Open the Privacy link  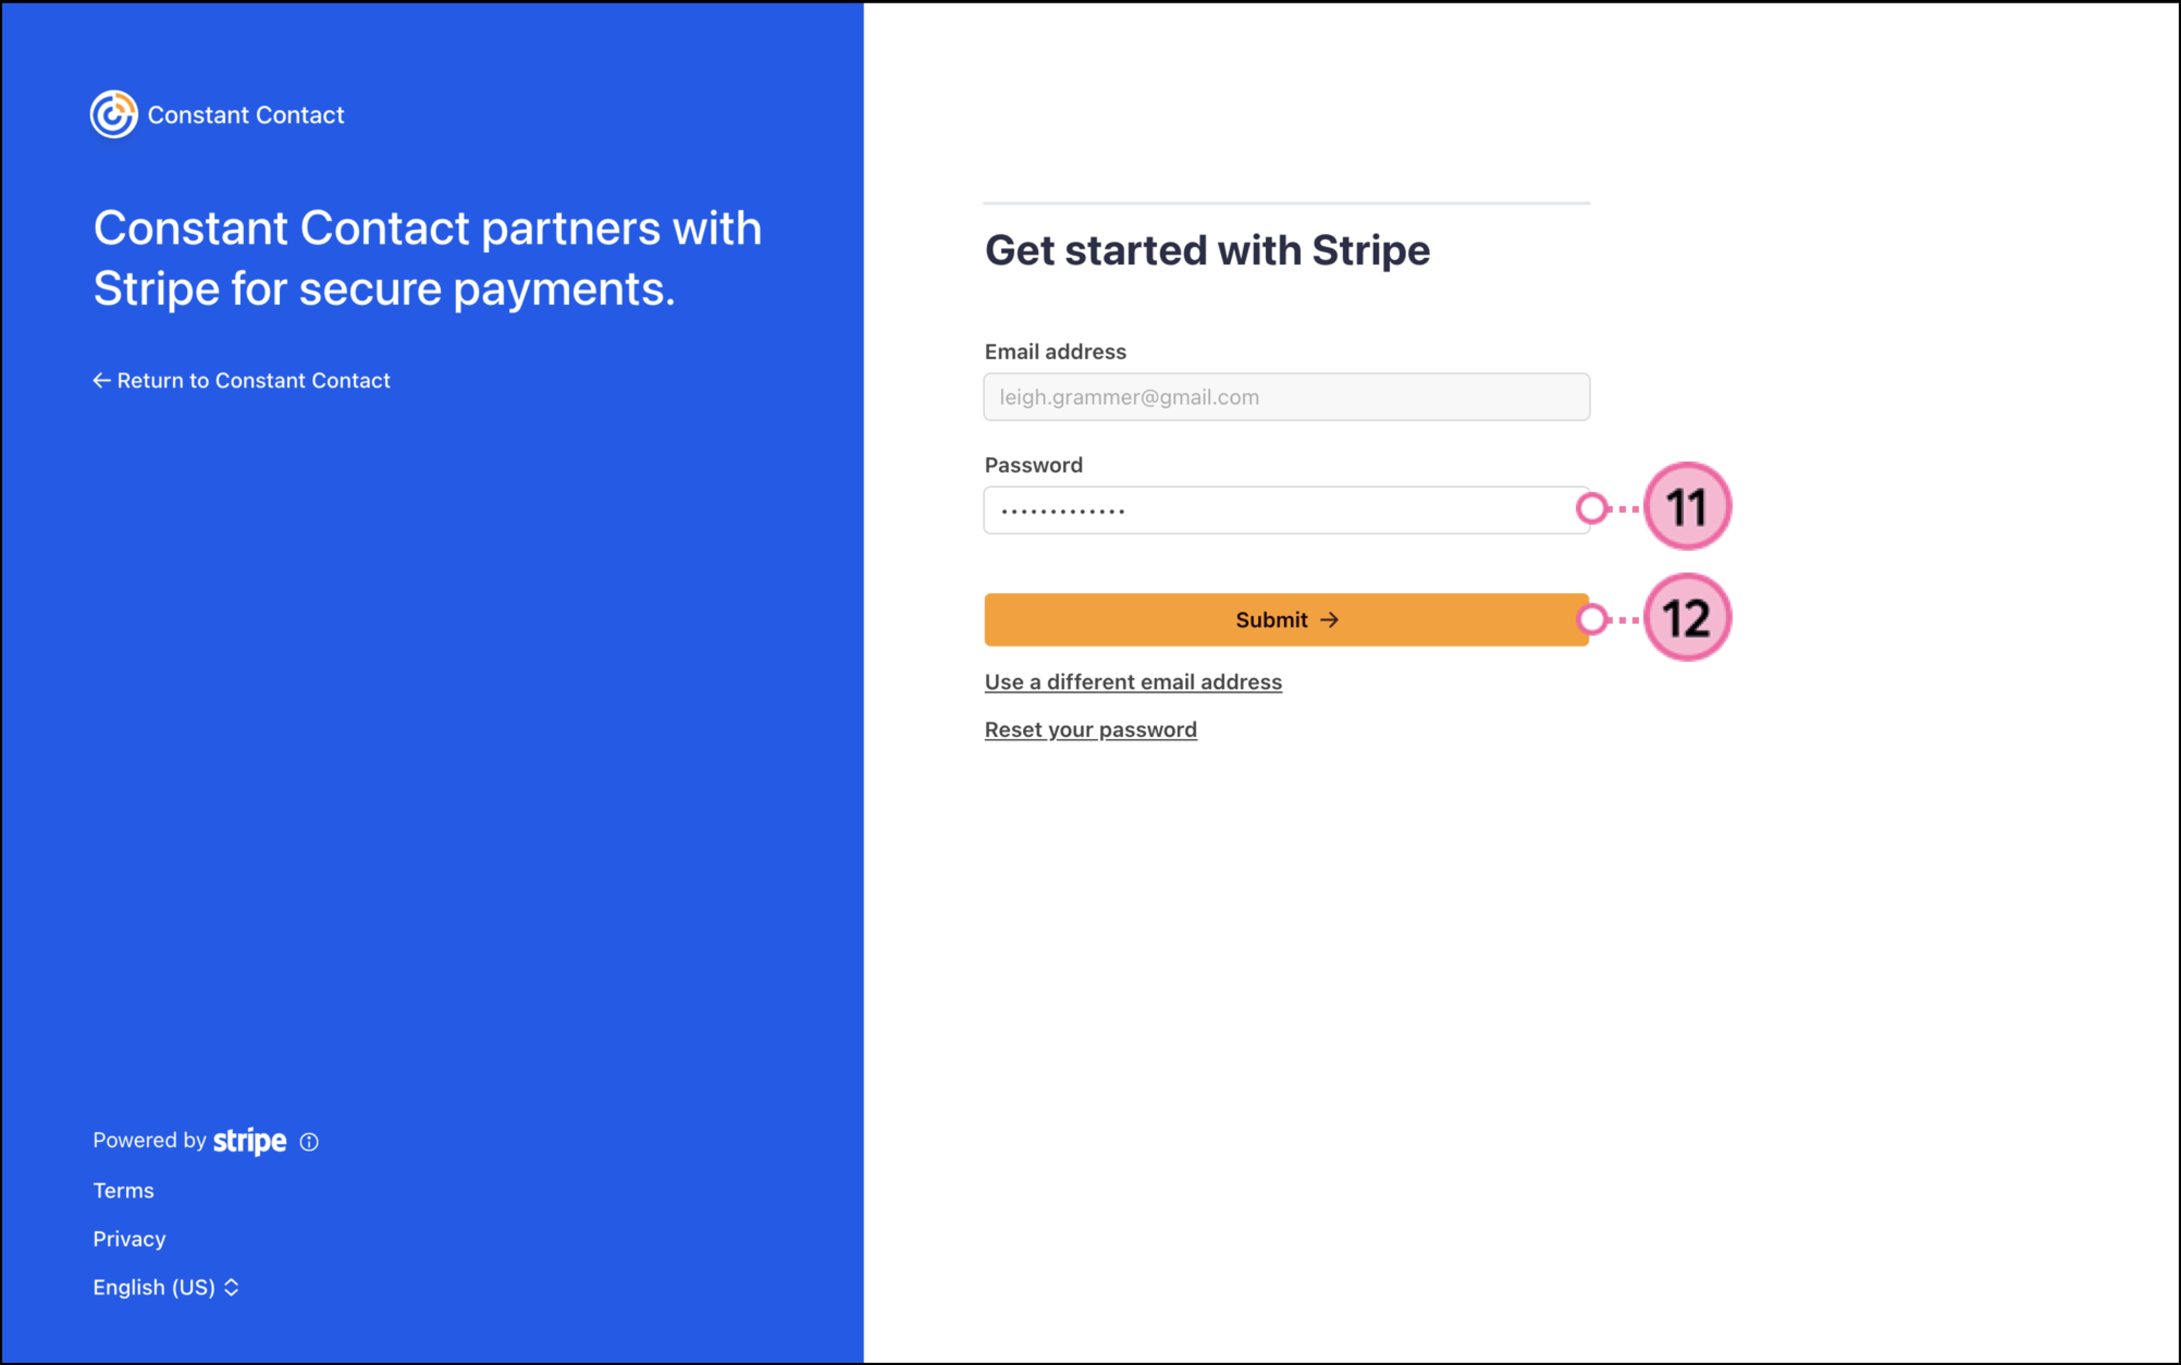[129, 1239]
